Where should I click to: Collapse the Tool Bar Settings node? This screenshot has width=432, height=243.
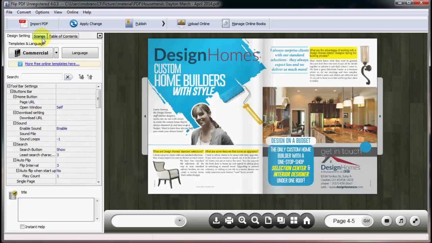point(9,86)
